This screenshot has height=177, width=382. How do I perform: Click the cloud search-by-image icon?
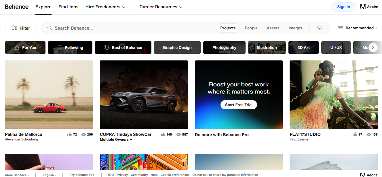pos(320,28)
